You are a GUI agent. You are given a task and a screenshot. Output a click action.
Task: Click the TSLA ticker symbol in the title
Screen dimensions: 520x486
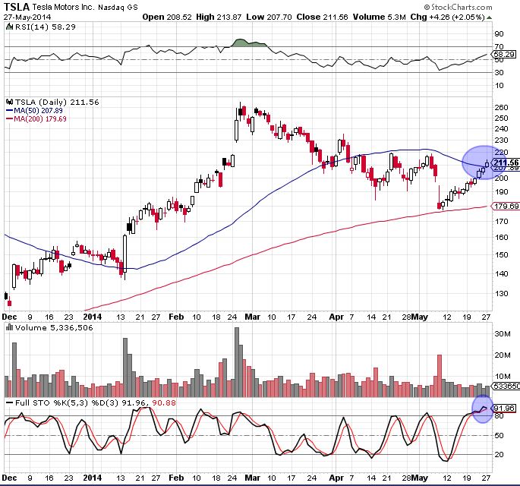click(x=17, y=7)
